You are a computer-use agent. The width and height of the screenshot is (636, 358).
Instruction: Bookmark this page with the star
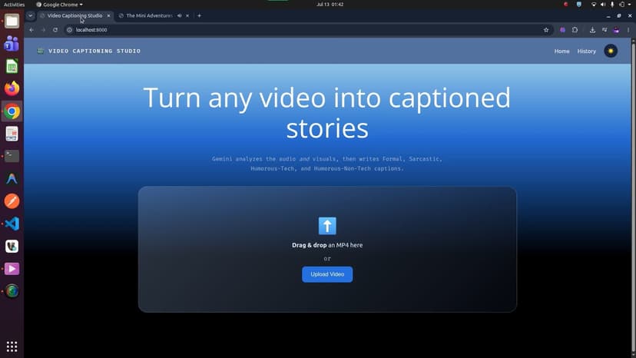click(546, 30)
